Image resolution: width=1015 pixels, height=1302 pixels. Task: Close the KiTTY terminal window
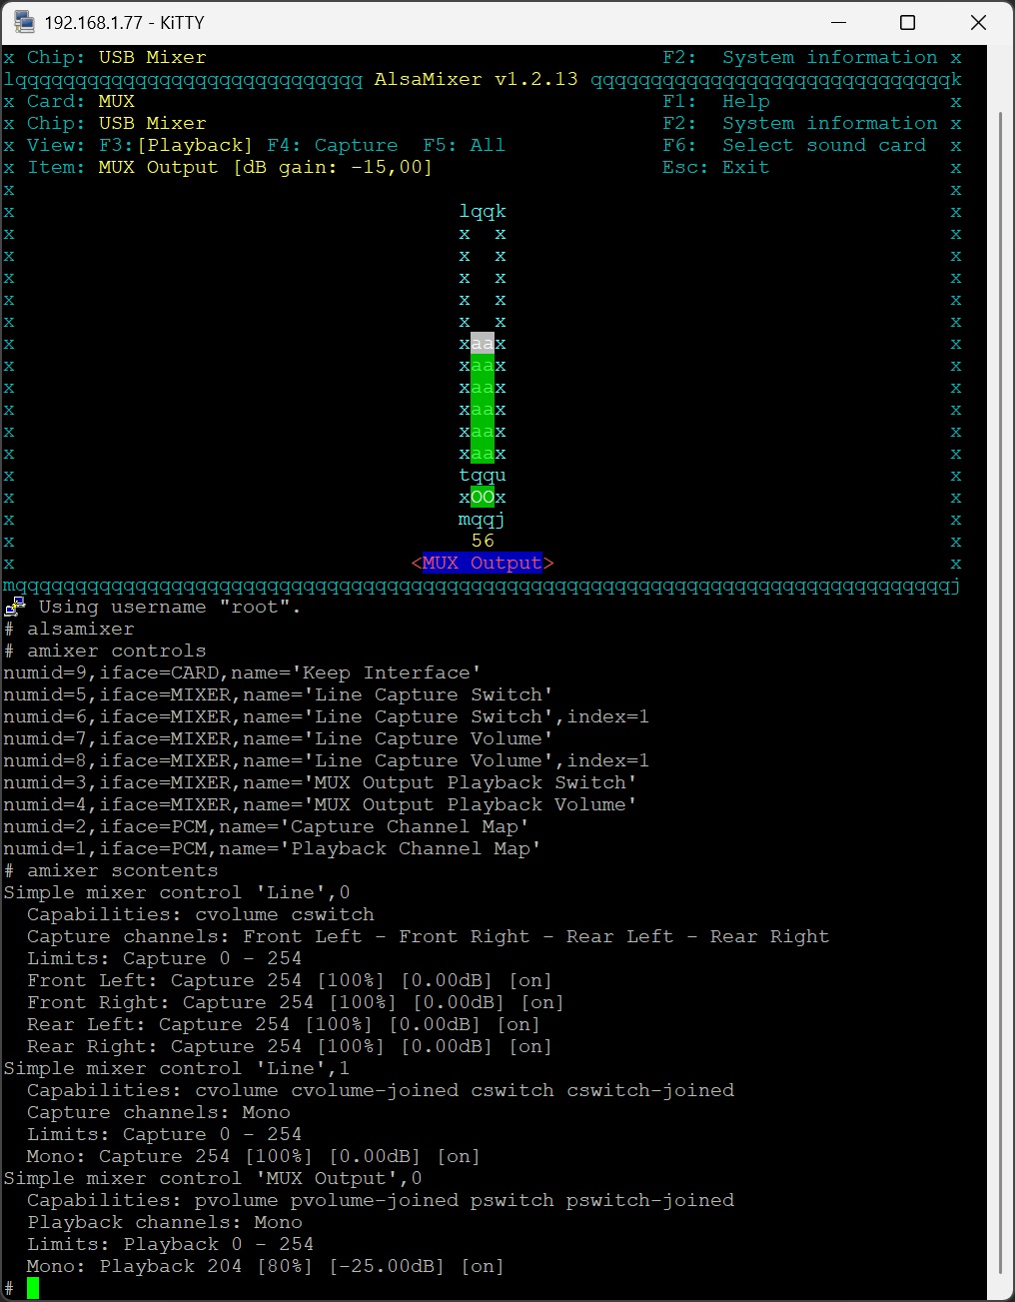[978, 22]
